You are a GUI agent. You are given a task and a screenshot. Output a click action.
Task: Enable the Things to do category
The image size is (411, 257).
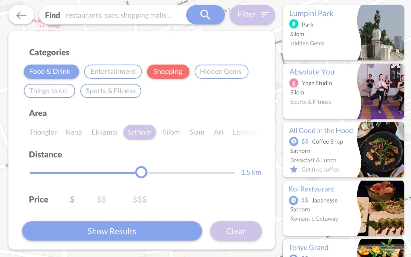(49, 91)
